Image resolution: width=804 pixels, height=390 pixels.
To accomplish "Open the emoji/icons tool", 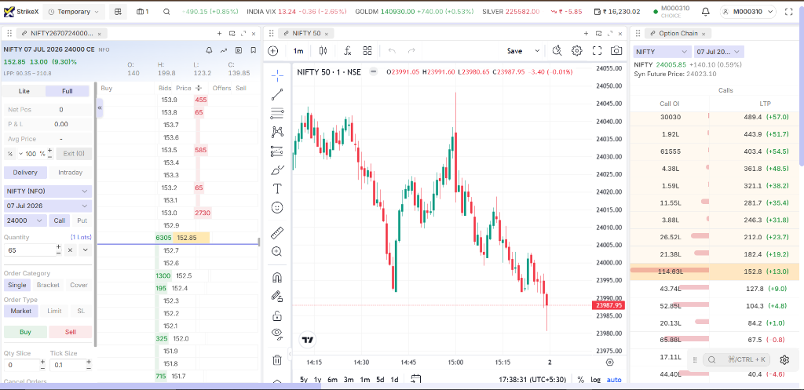I will pyautogui.click(x=277, y=208).
